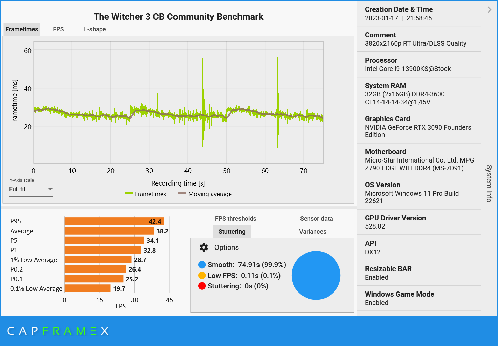Image resolution: width=498 pixels, height=346 pixels.
Task: Click the 0.1% Low Average label
Action: click(x=36, y=288)
